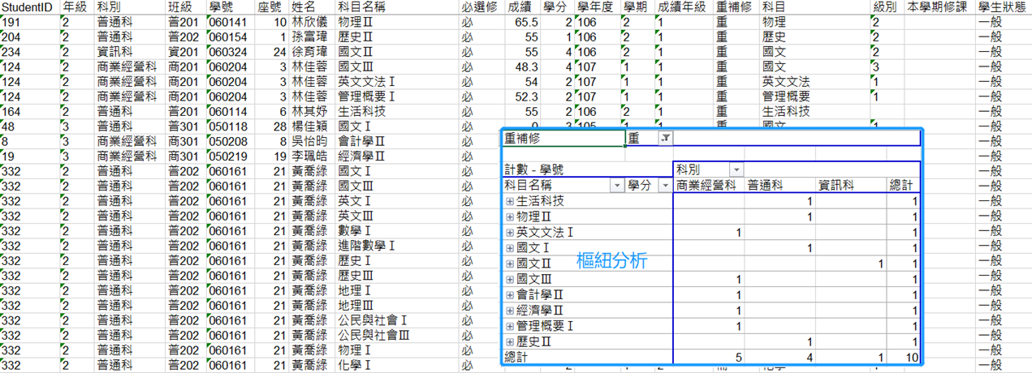Click the name cell 林欣儀
Image resolution: width=1032 pixels, height=373 pixels.
312,22
